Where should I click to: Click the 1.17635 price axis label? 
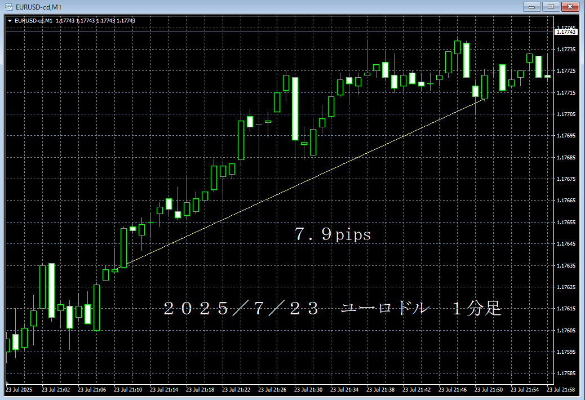pos(566,266)
